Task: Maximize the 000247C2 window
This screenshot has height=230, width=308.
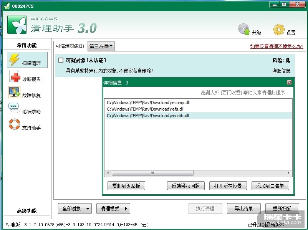Action: tap(284, 5)
